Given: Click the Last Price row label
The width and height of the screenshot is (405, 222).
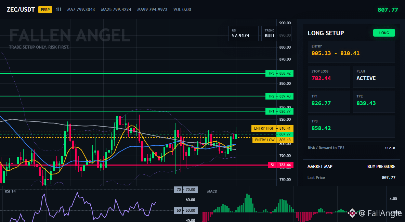Looking at the screenshot, I should click(316, 178).
